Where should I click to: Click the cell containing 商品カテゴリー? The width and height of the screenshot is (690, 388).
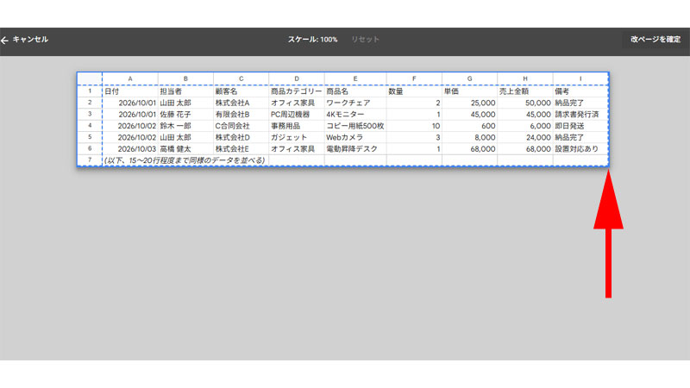[296, 91]
